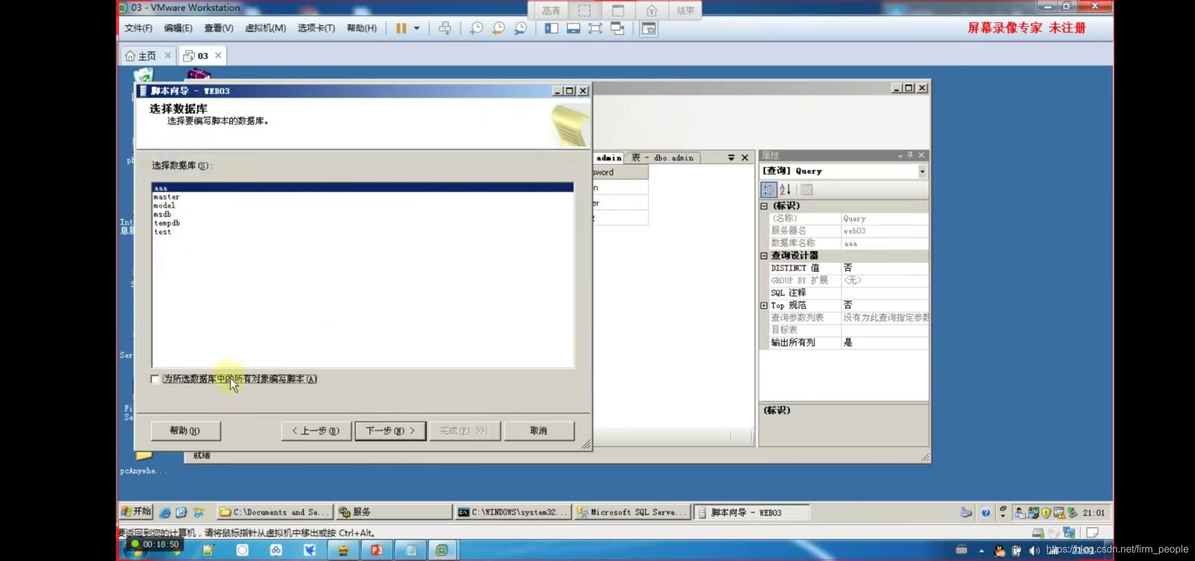This screenshot has height=561, width=1195.
Task: Switch to the 表 - dbo.admin tab
Action: click(662, 158)
